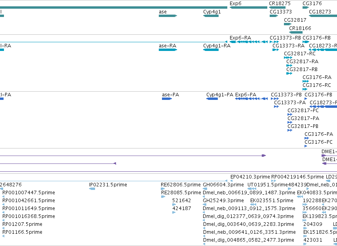Click the RP004219146.5prime EST label
The image size is (337, 246).
coord(297,177)
